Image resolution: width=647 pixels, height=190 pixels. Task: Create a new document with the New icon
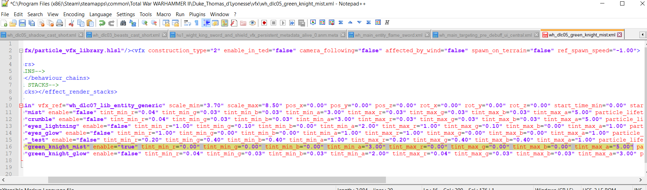coord(4,23)
